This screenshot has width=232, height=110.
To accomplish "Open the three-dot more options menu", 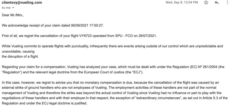I will click(227, 3).
